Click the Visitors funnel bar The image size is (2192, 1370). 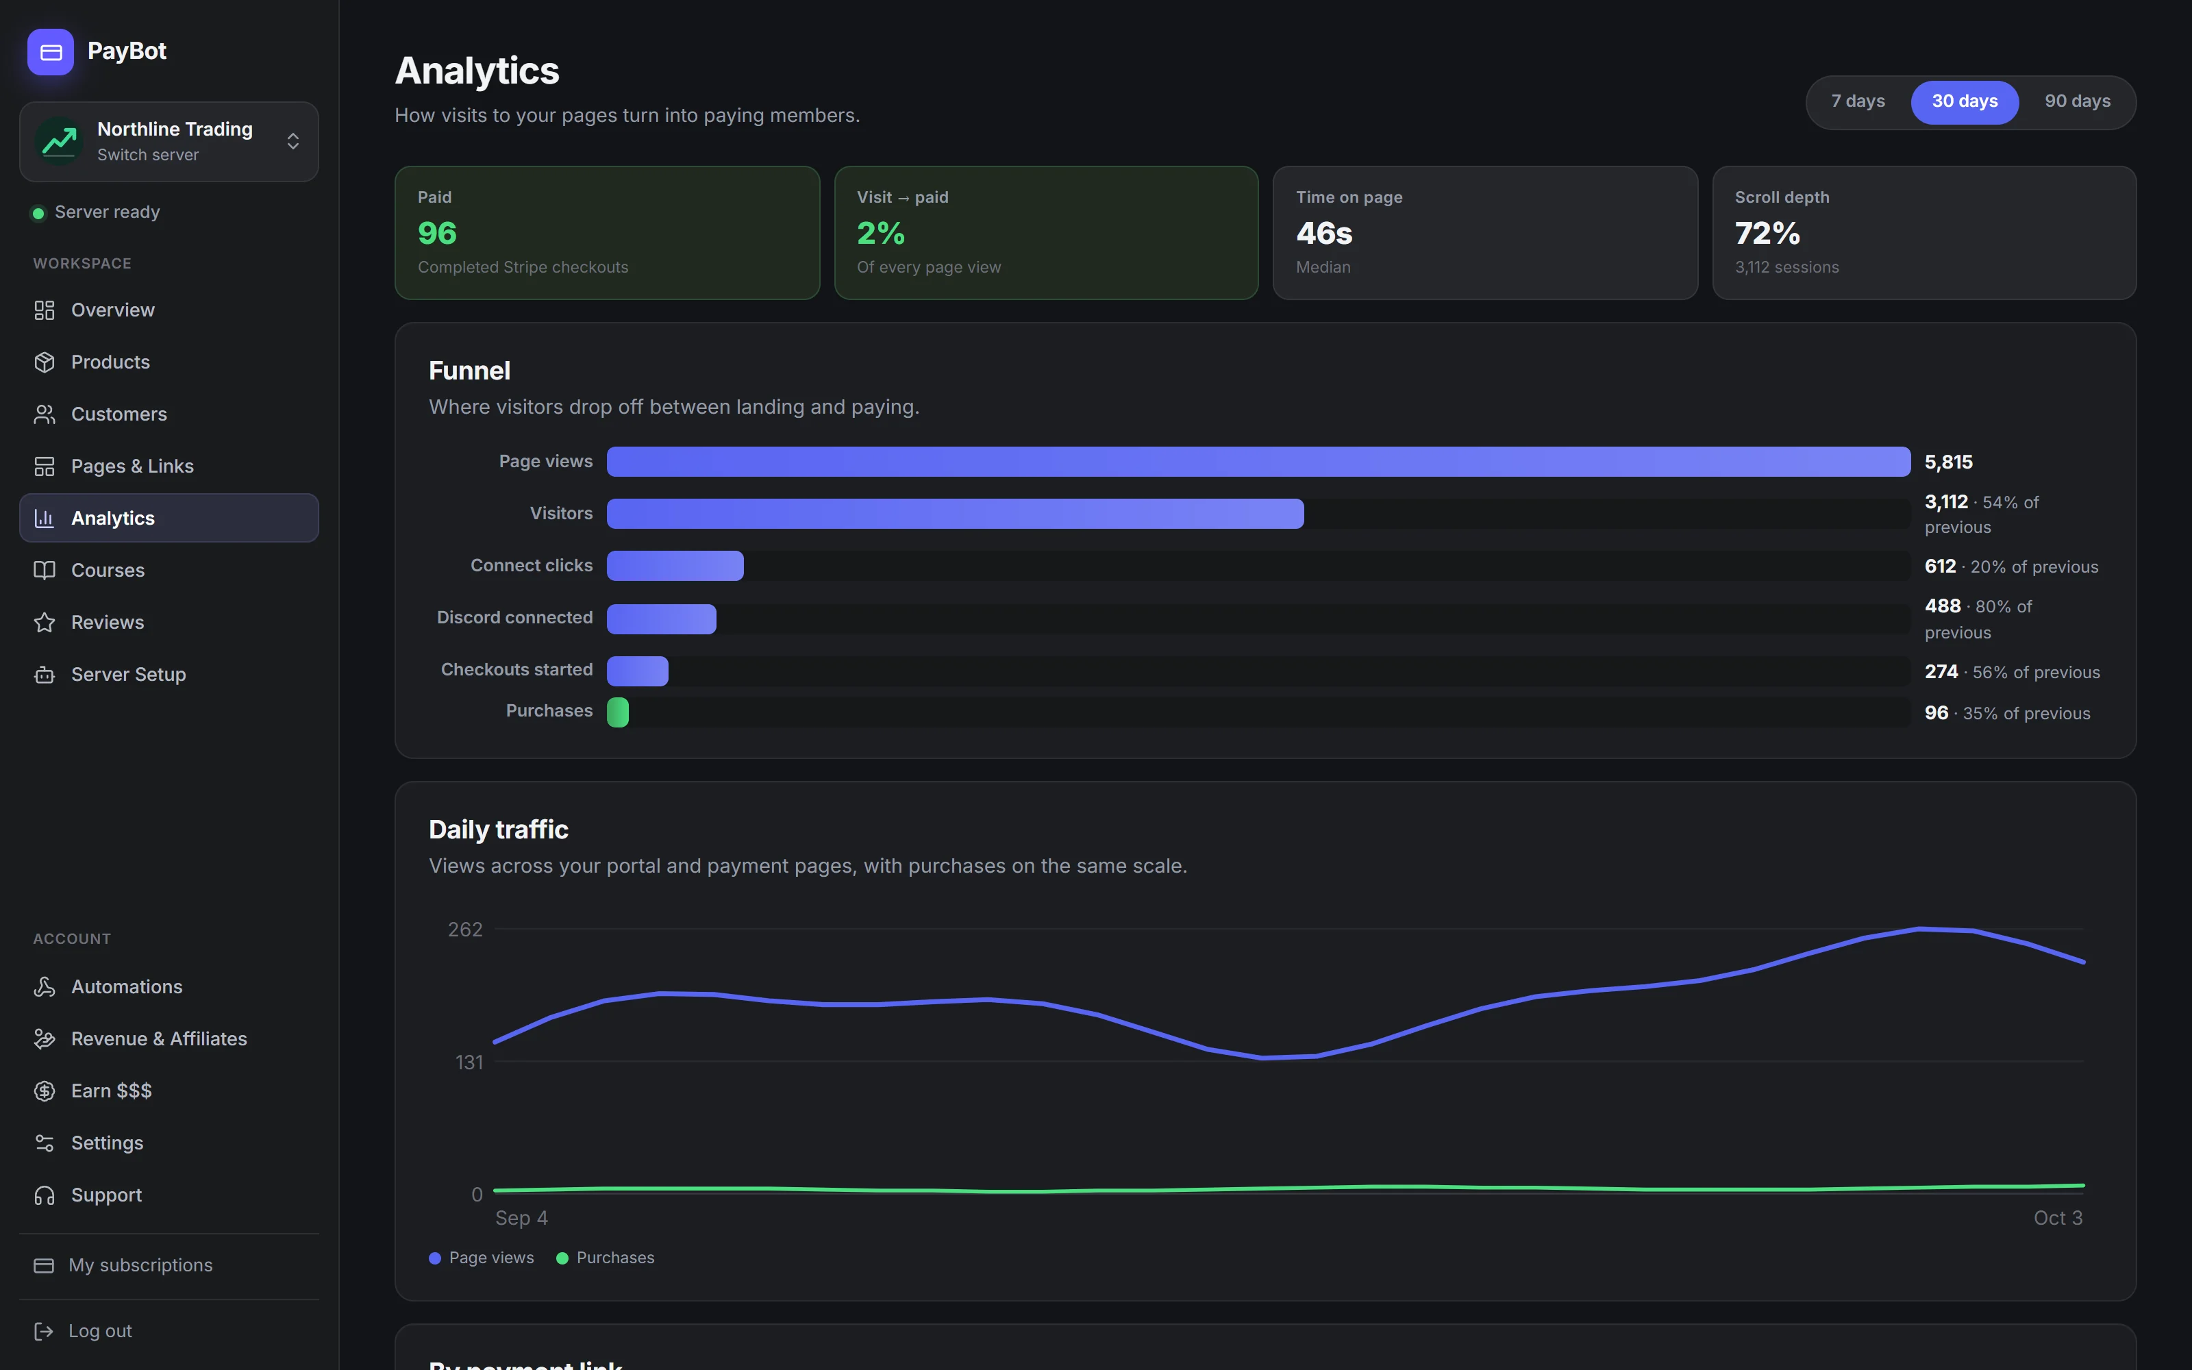tap(956, 514)
